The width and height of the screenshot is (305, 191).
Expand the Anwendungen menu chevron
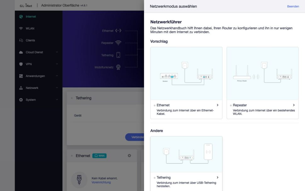(57, 76)
